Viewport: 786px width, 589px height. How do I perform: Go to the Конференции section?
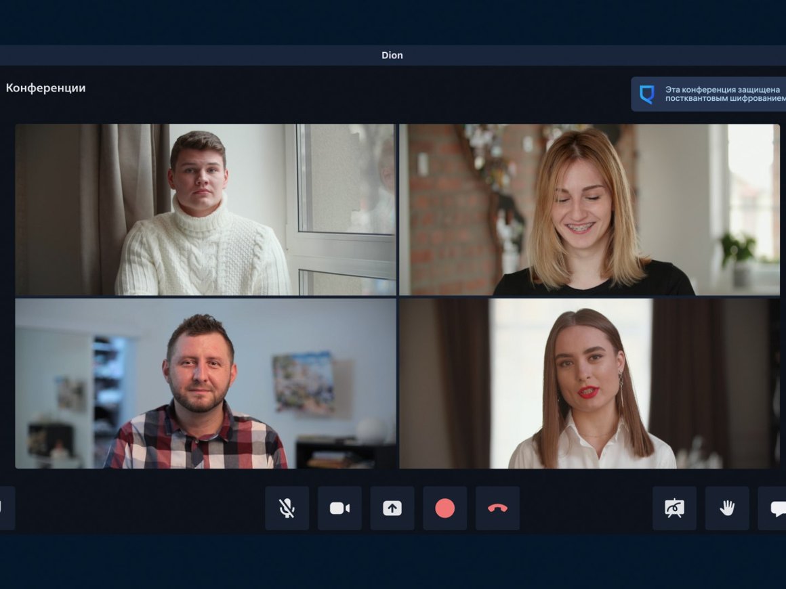(45, 88)
